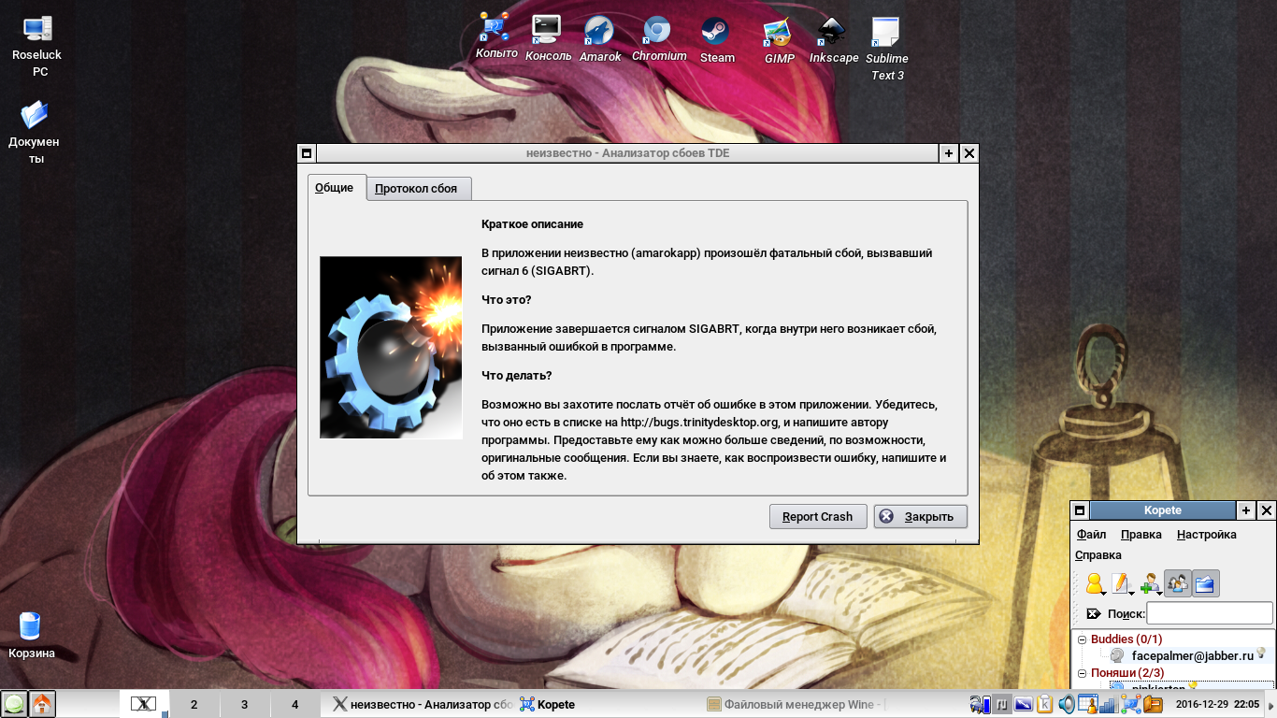Click the speaker volume tray icon
The image size is (1277, 718).
click(x=1067, y=704)
